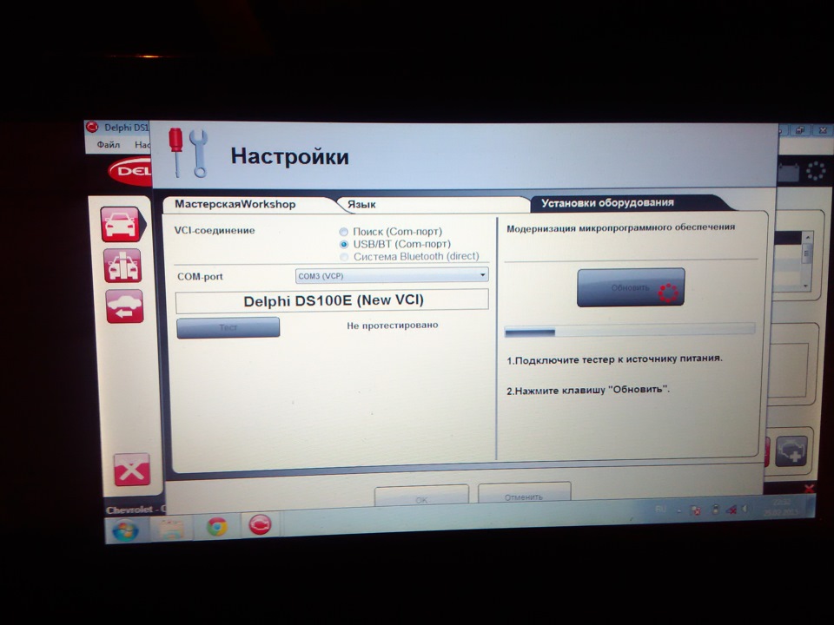Click the safely remove hardware tray icon
Viewport: 834px width, 625px height.
coord(715,510)
